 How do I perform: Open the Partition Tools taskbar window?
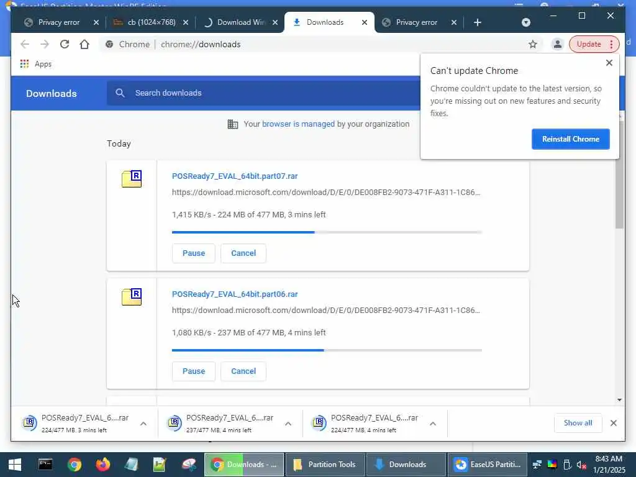pos(325,465)
